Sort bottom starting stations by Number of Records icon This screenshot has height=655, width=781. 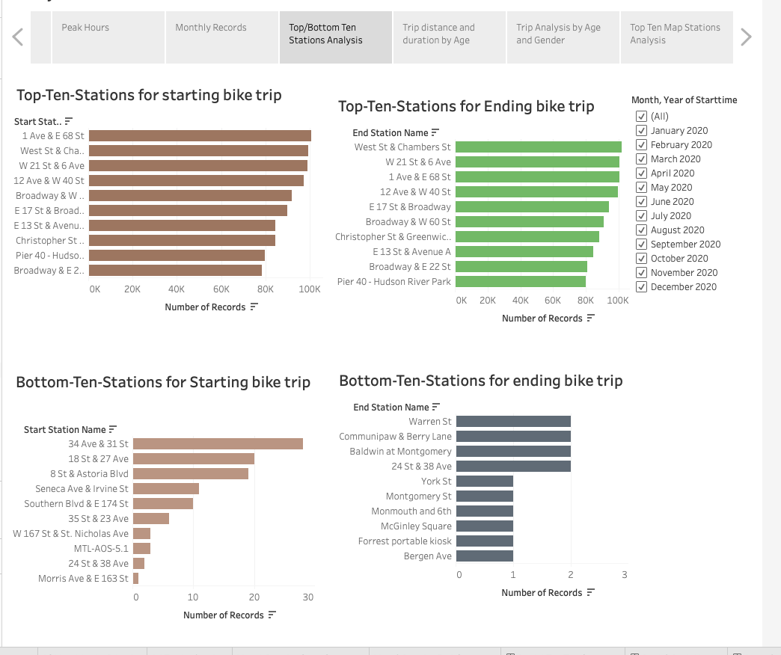[271, 615]
